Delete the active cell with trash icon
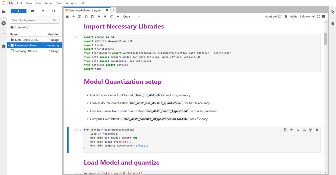Screen dimensions: 336x175 coord(317,130)
